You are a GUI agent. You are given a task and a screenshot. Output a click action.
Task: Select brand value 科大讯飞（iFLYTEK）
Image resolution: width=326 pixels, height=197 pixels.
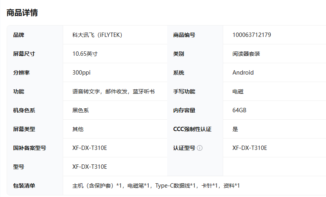(x=97, y=35)
